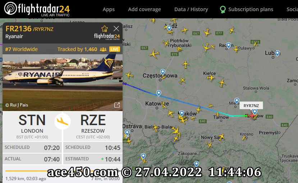Open the Data / History menu

click(191, 9)
